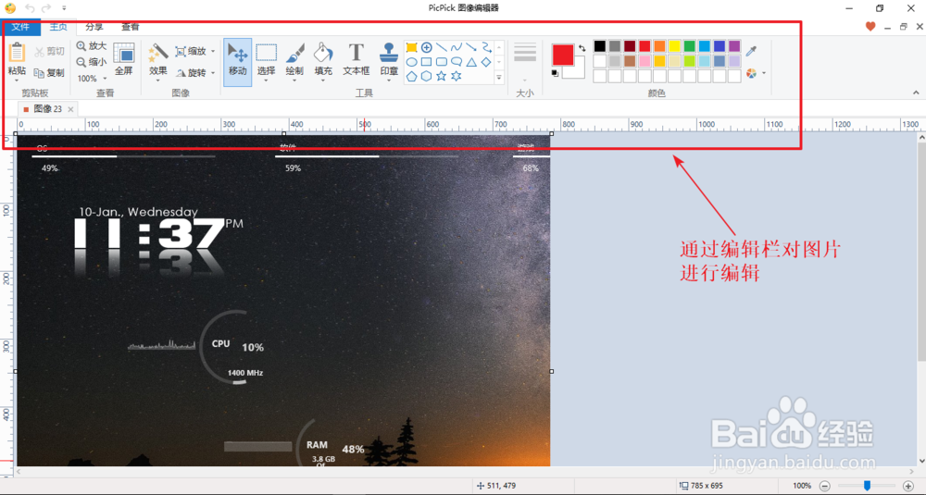Select the Draw (绘制) brush tool

click(294, 61)
